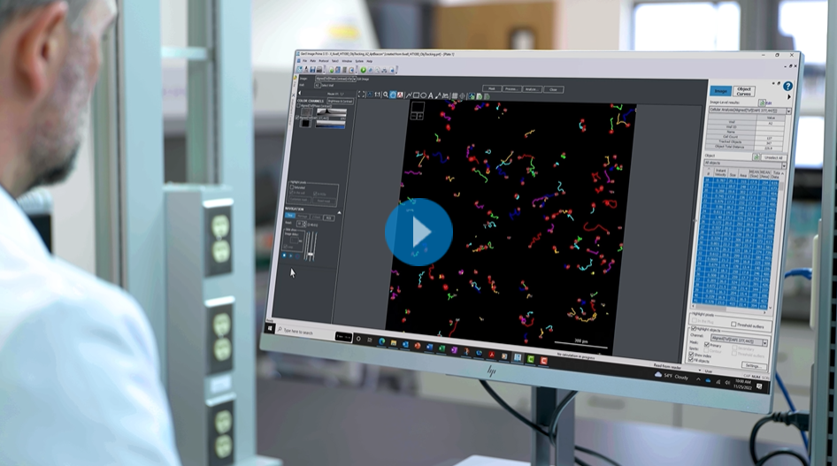Open the Help menu
Image resolution: width=837 pixels, height=466 pixels.
pyautogui.click(x=369, y=61)
